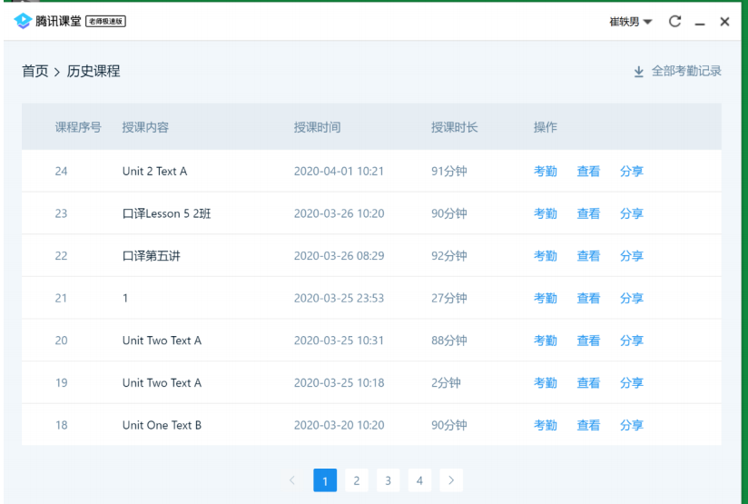Screen dimensions: 748x504
Task: Click the previous page left arrow
Action: point(292,480)
